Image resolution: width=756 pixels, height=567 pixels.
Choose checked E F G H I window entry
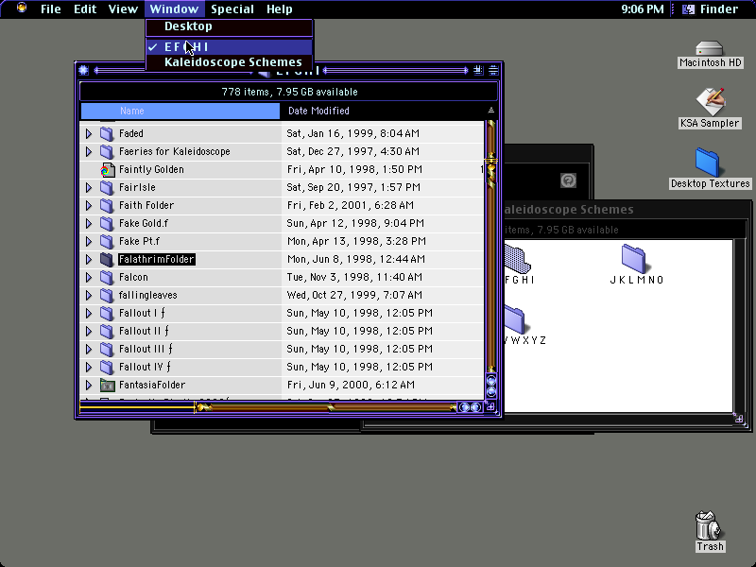click(229, 46)
